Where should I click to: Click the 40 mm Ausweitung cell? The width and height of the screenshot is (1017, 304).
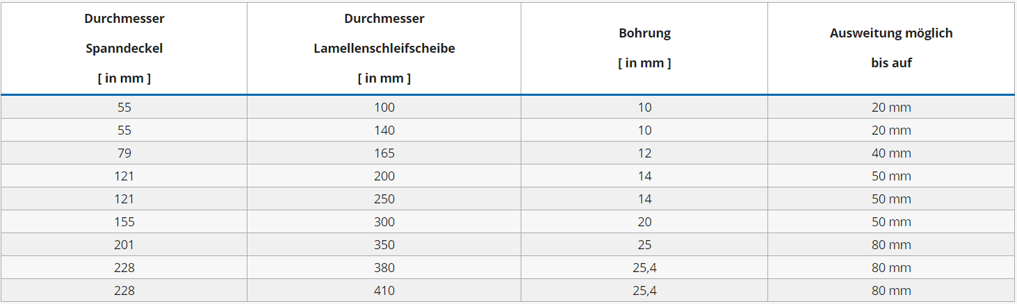891,153
